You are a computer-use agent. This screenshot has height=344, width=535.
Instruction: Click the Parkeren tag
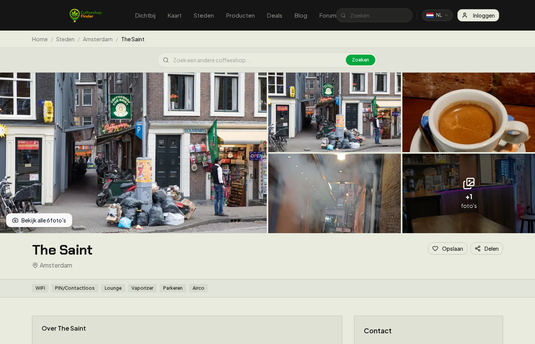click(x=173, y=288)
